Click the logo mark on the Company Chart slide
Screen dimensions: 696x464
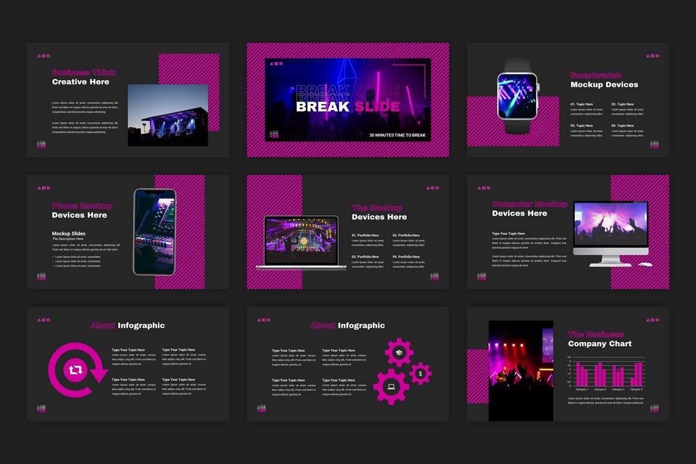(656, 409)
